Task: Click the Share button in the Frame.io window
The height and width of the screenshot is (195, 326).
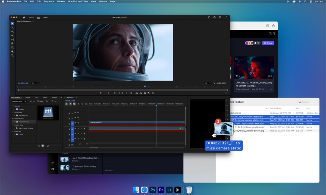Action: click(268, 43)
